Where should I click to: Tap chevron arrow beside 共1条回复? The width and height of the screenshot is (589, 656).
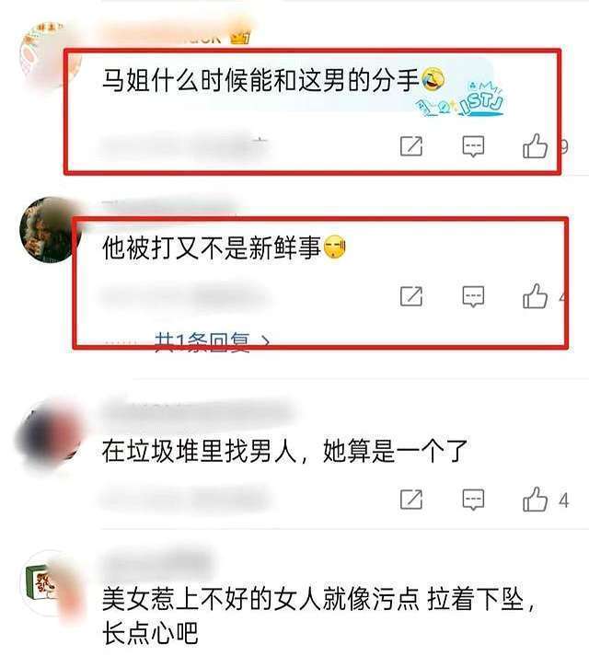click(x=265, y=342)
